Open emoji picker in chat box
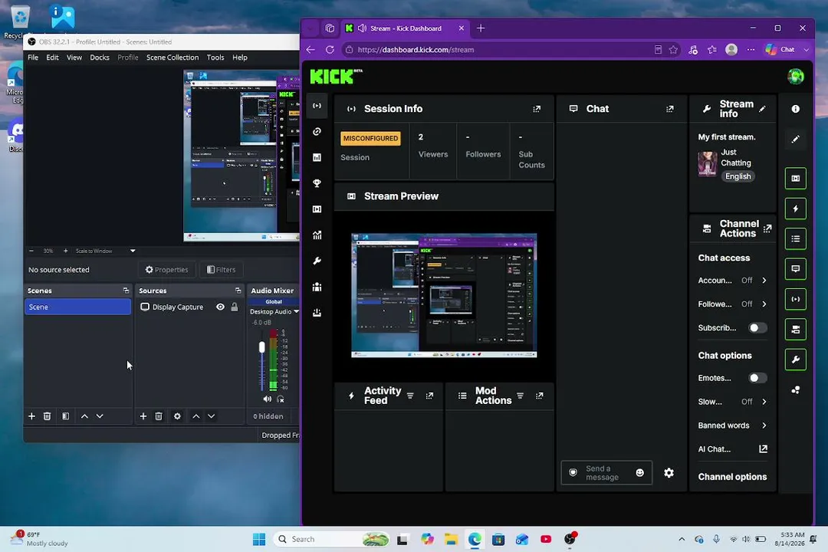 point(639,473)
